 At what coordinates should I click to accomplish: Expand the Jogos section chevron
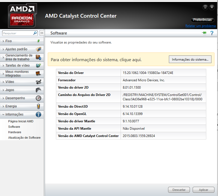(x=3, y=90)
